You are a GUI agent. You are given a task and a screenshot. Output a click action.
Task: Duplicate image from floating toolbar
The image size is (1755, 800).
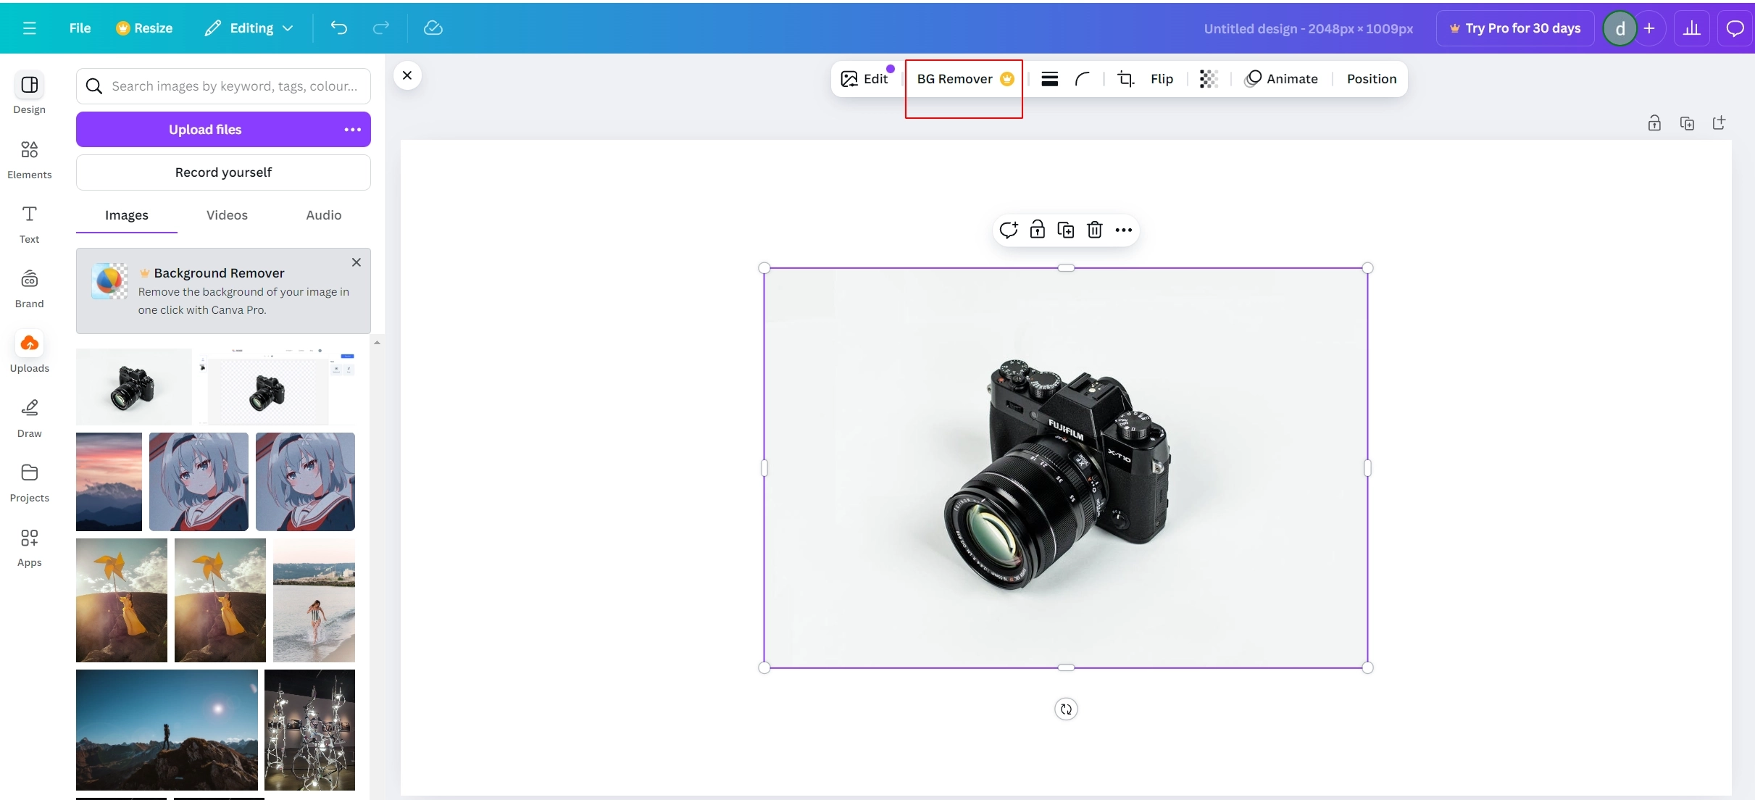1065,230
